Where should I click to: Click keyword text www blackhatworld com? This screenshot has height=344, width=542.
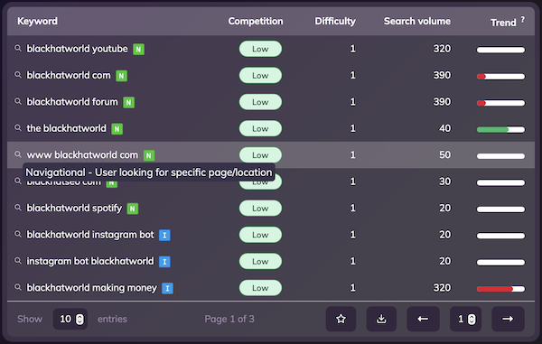tap(82, 155)
